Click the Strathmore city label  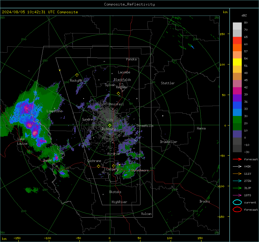(x=140, y=170)
